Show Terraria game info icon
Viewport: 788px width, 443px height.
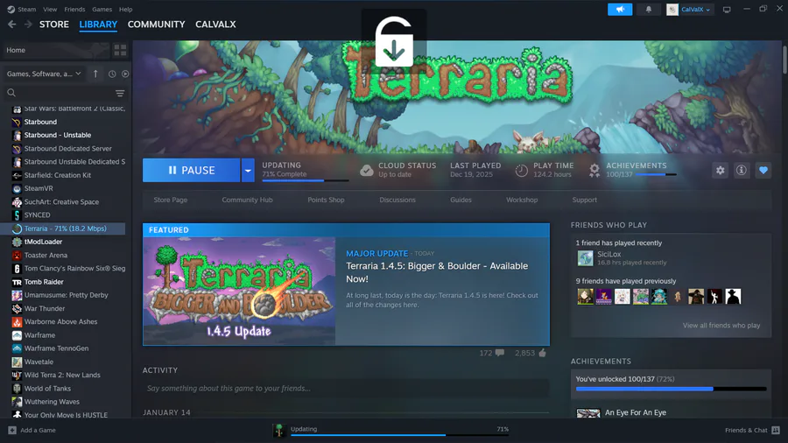coord(742,170)
